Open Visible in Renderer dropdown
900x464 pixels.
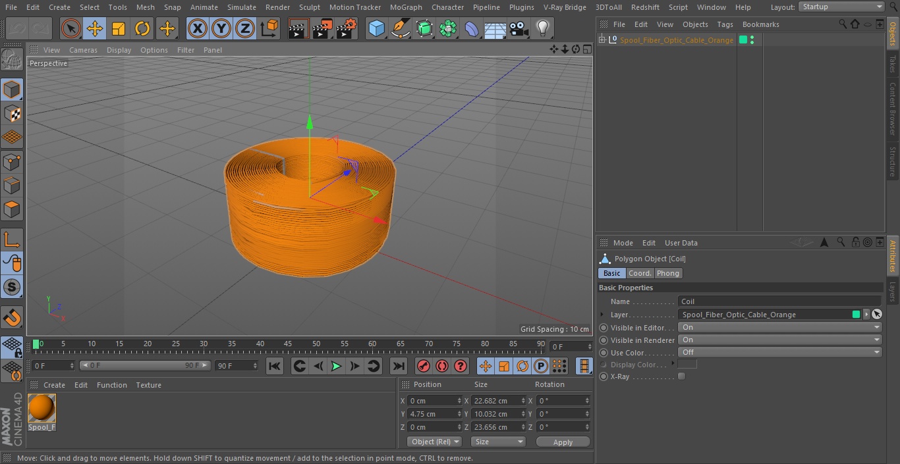[780, 340]
